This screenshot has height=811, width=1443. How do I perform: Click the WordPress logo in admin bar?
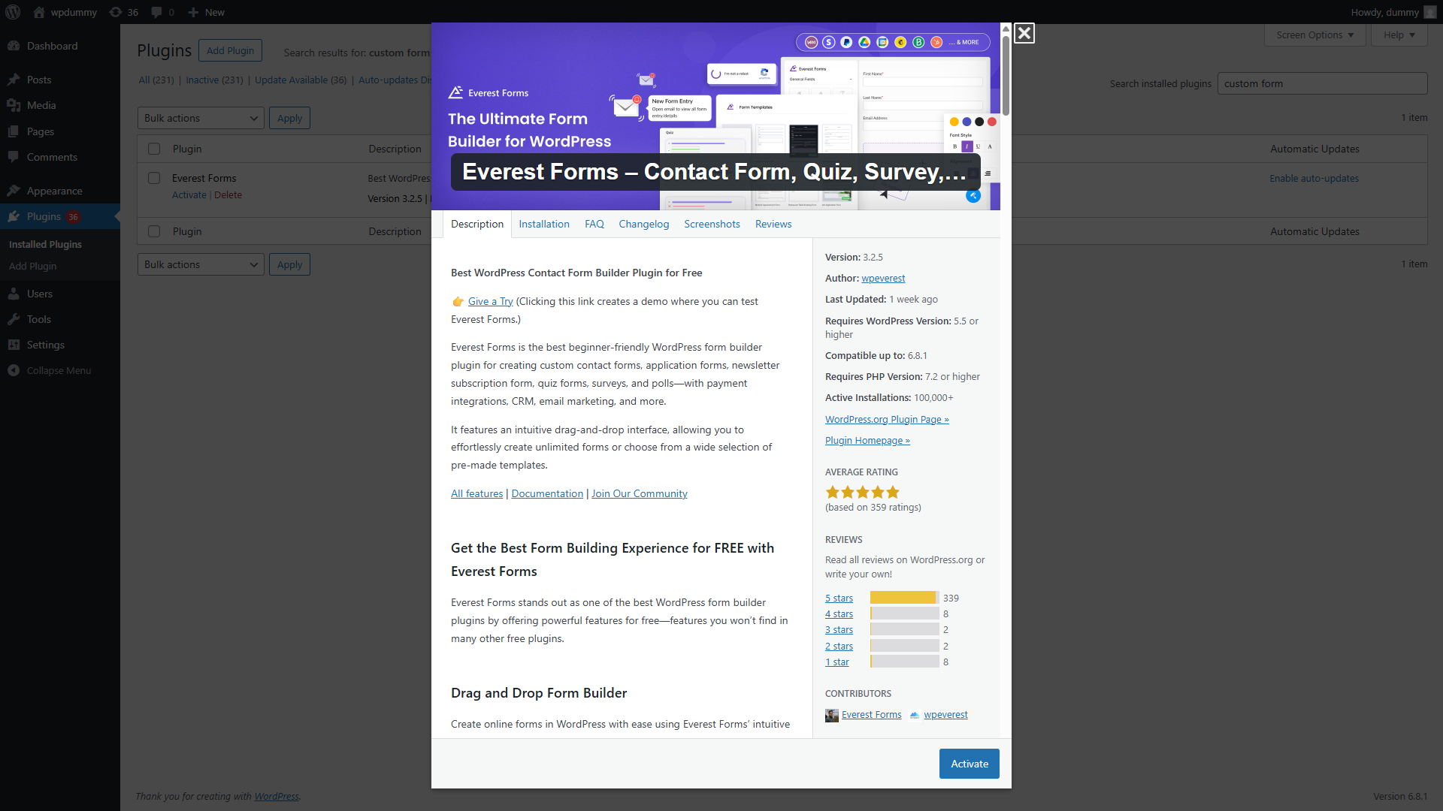14,12
